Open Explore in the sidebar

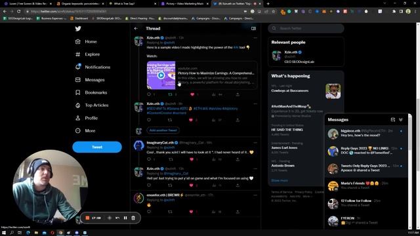(x=87, y=54)
